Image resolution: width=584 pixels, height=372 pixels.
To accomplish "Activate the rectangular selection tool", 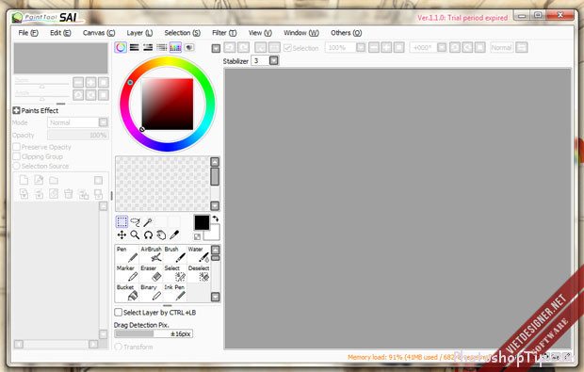I will (122, 222).
